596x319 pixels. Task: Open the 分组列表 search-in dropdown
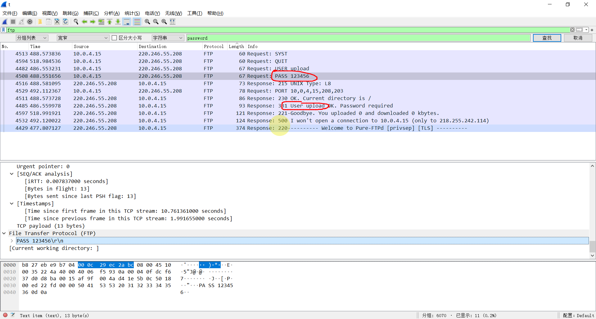point(32,38)
